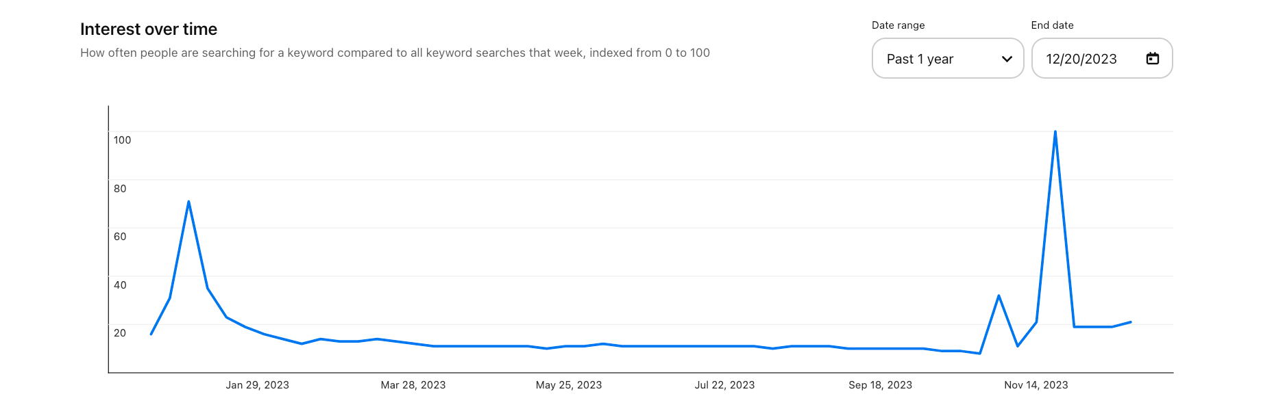Click the "Jan 29, 2023" axis label
The image size is (1261, 420).
coord(258,385)
